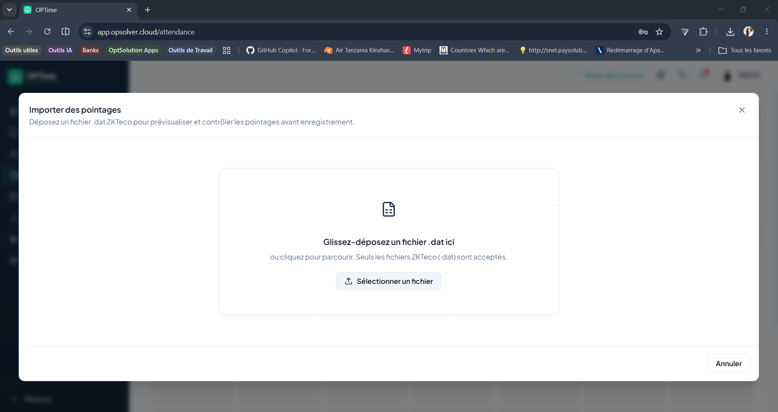Image resolution: width=778 pixels, height=412 pixels.
Task: Open the downloads icon in toolbar
Action: 730,32
